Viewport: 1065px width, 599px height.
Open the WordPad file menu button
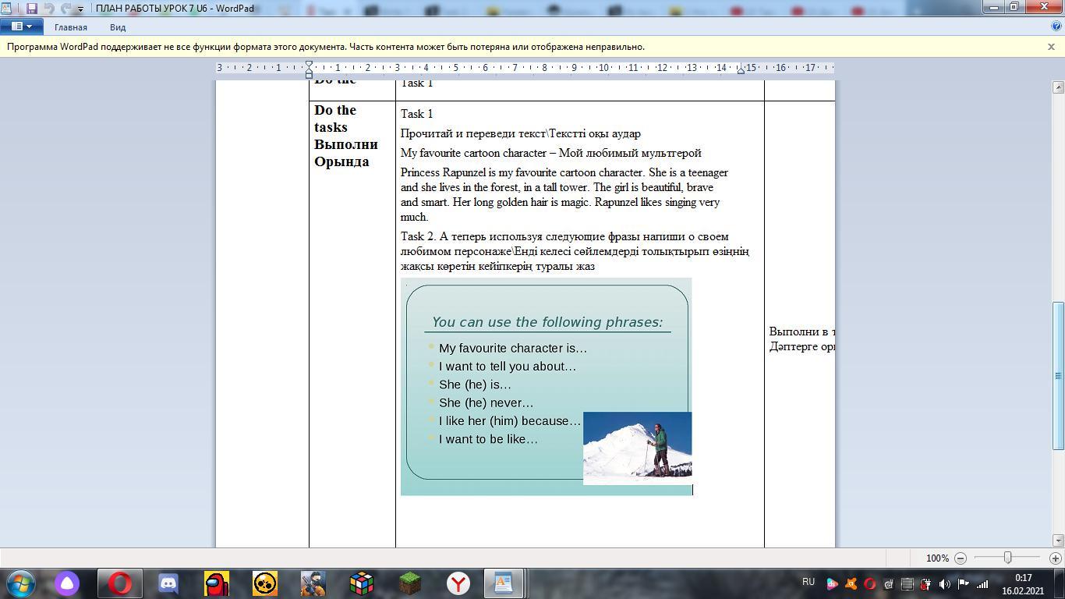coord(22,27)
